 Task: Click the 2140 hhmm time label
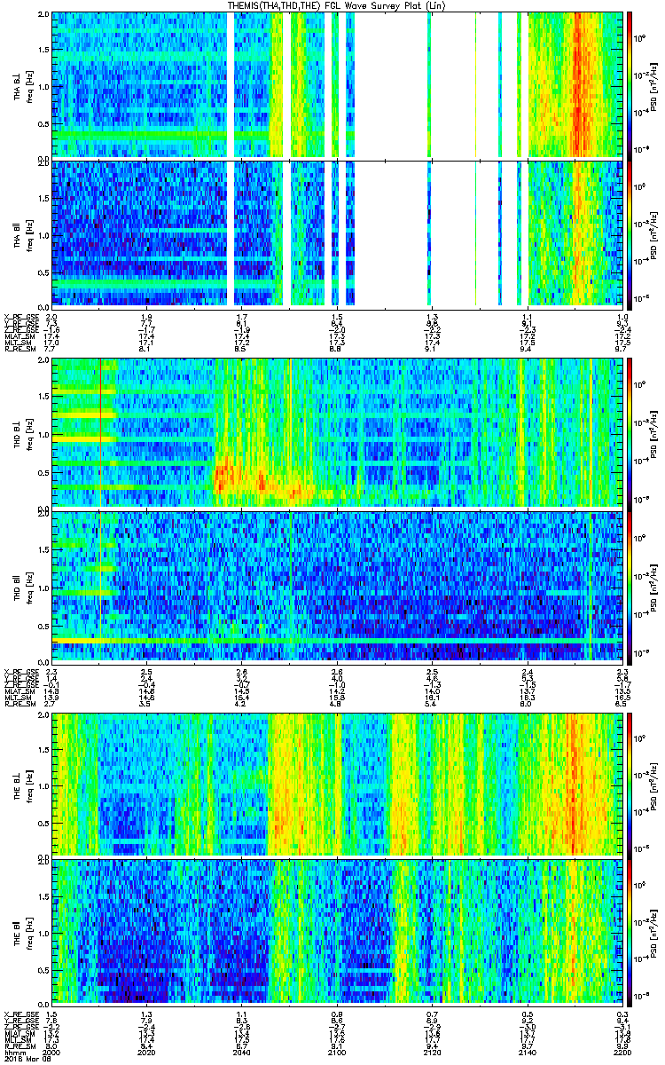pyautogui.click(x=528, y=1053)
